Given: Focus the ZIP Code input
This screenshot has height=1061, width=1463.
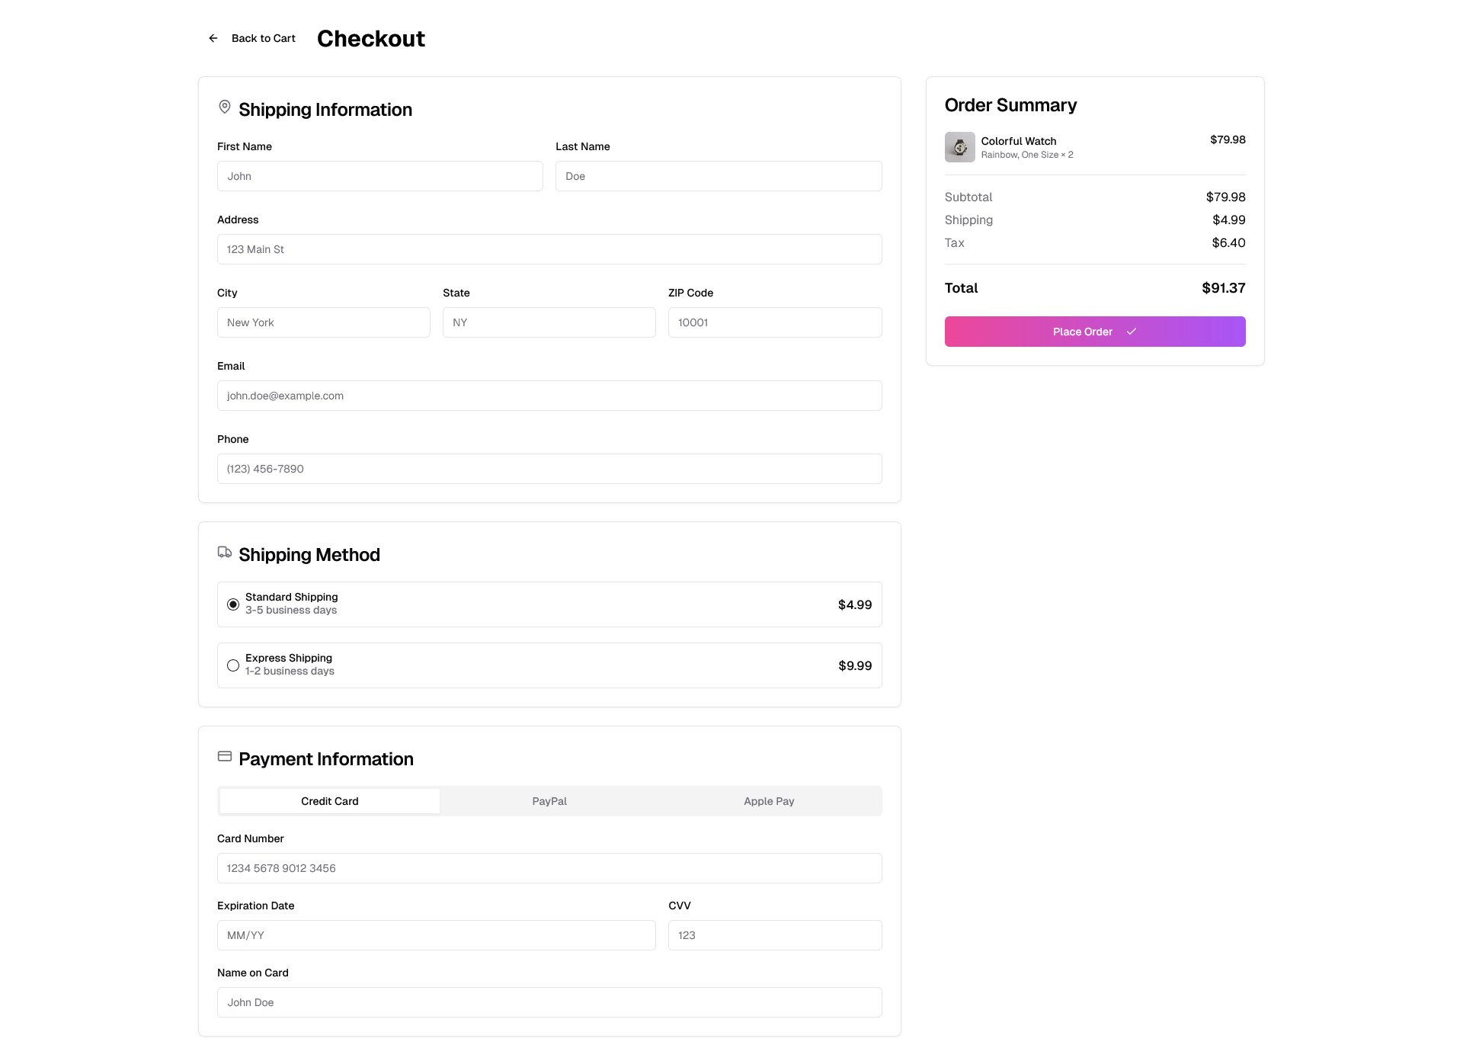Looking at the screenshot, I should pyautogui.click(x=774, y=322).
